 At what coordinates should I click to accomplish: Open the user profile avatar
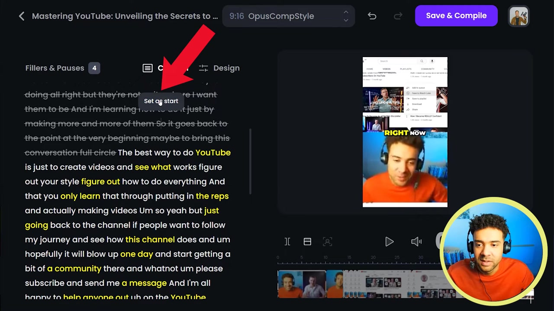519,16
